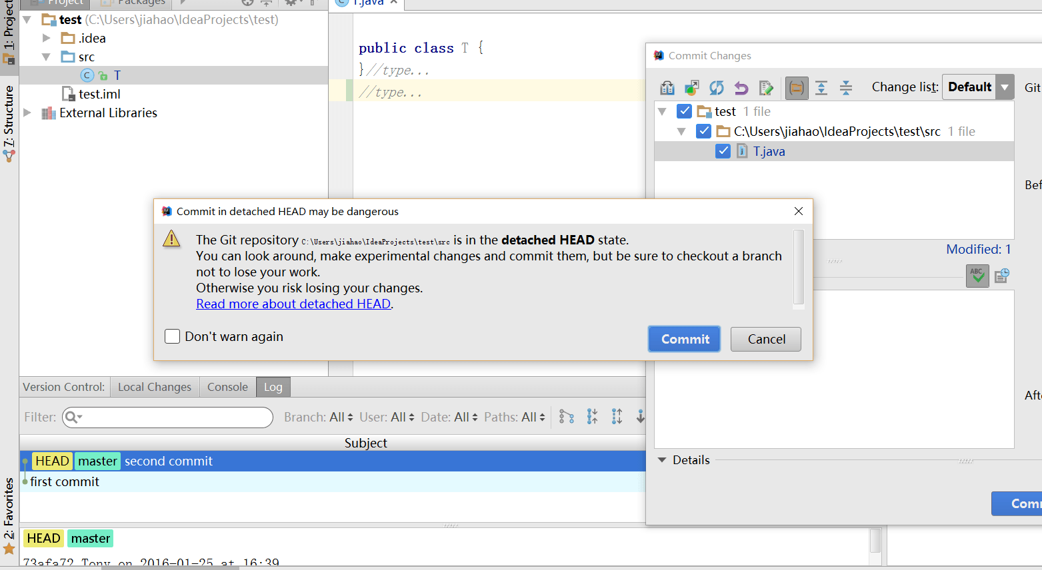The height and width of the screenshot is (570, 1042).
Task: Click Subject column header in Log
Action: click(366, 443)
